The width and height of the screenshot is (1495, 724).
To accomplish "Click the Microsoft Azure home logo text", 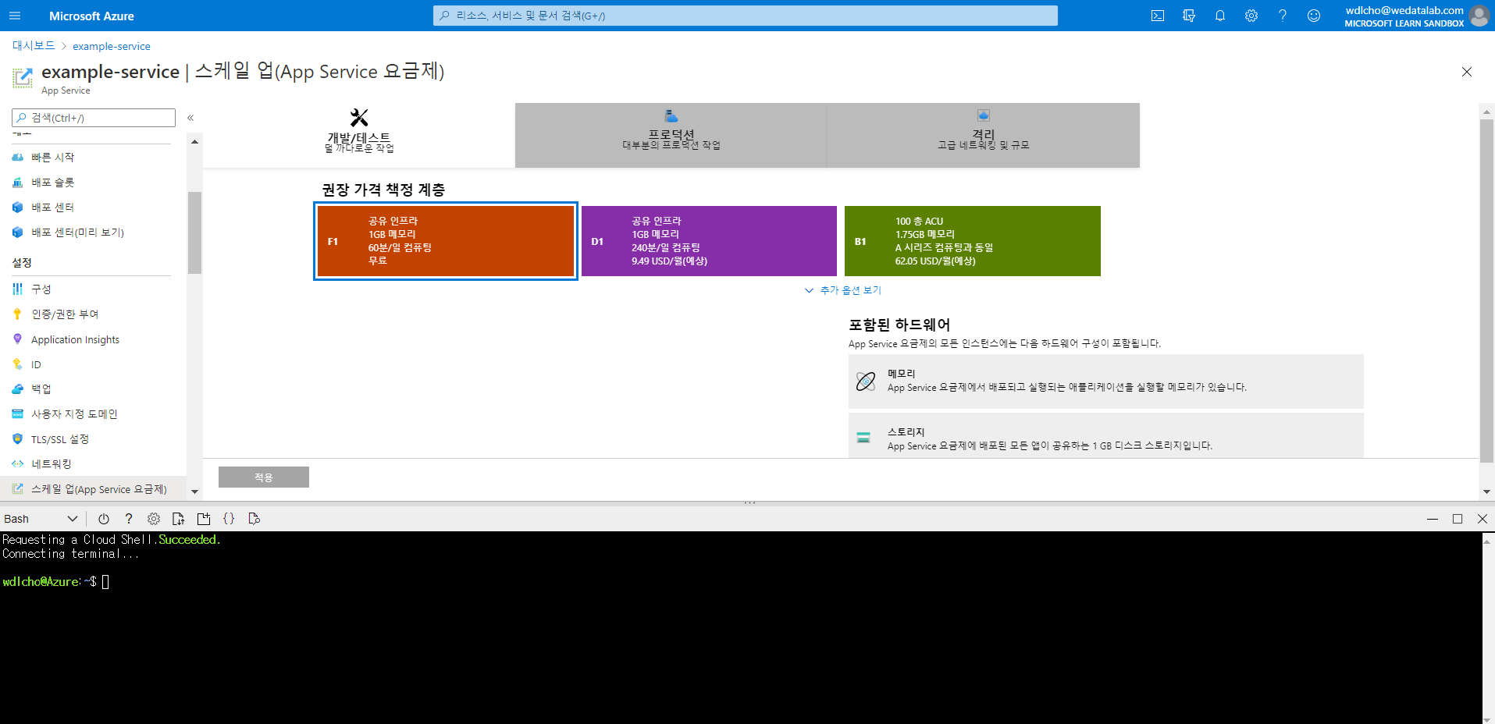I will pyautogui.click(x=91, y=16).
